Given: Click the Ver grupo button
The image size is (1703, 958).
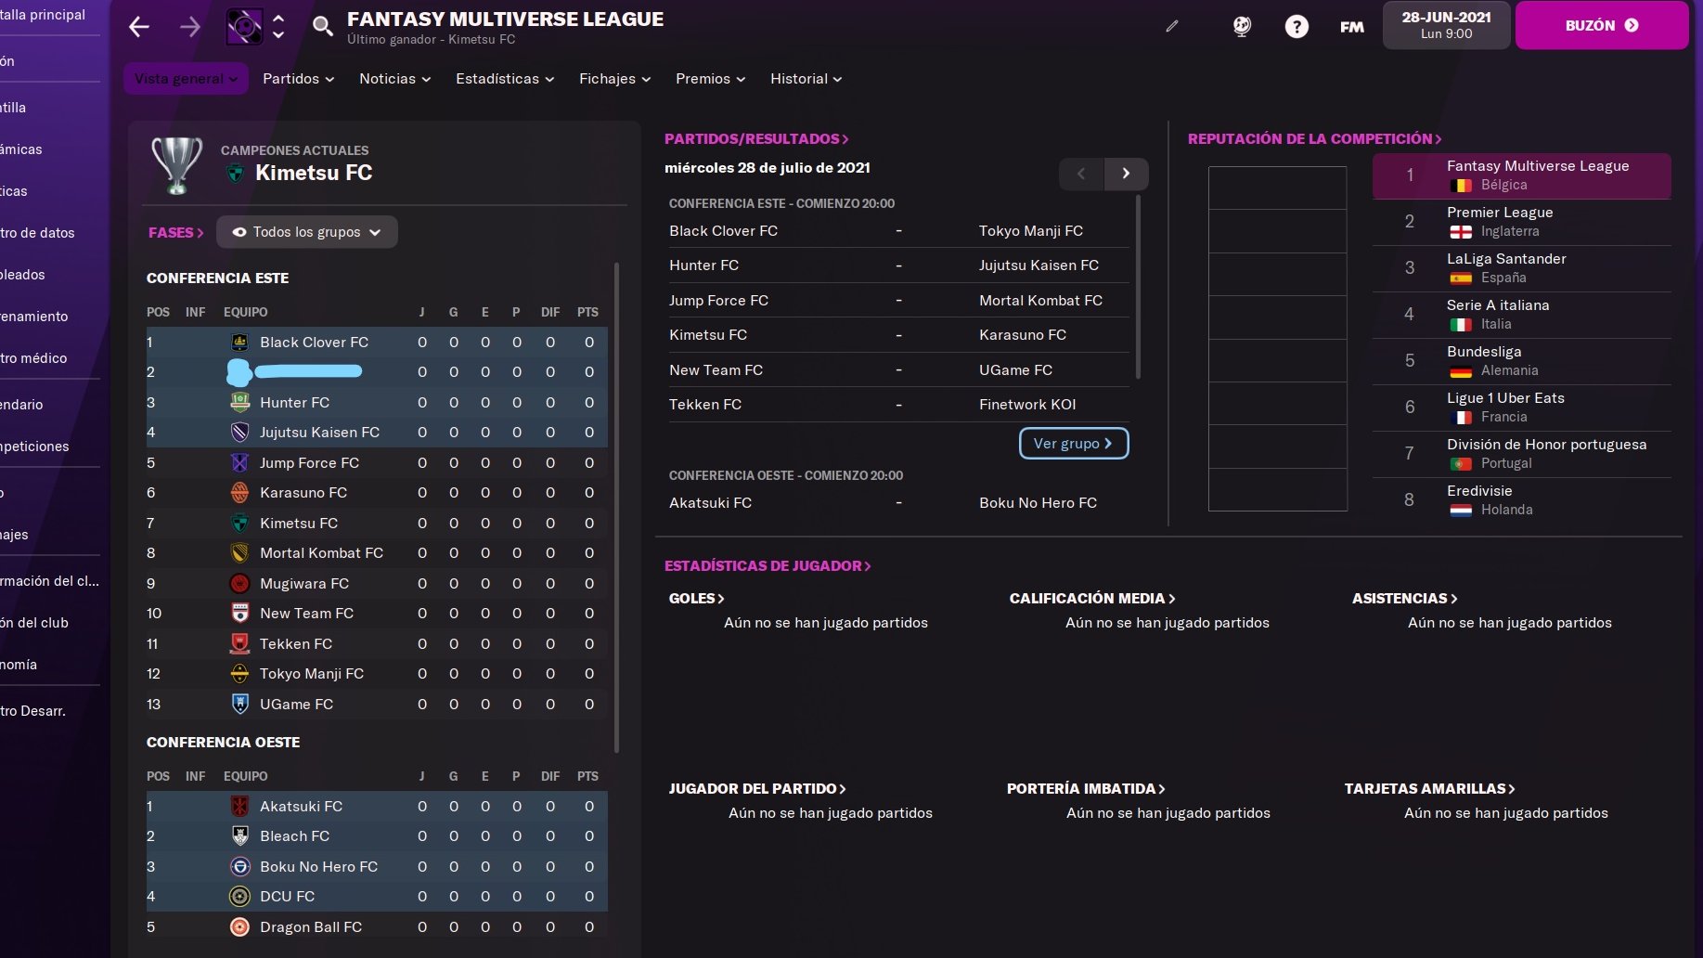Looking at the screenshot, I should click(1074, 444).
